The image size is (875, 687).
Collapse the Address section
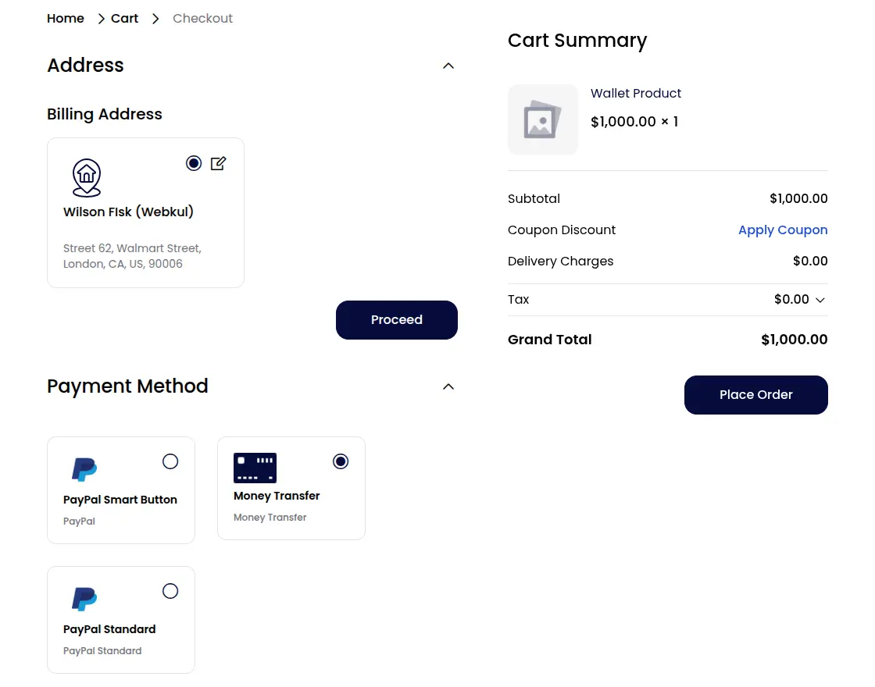(x=448, y=66)
